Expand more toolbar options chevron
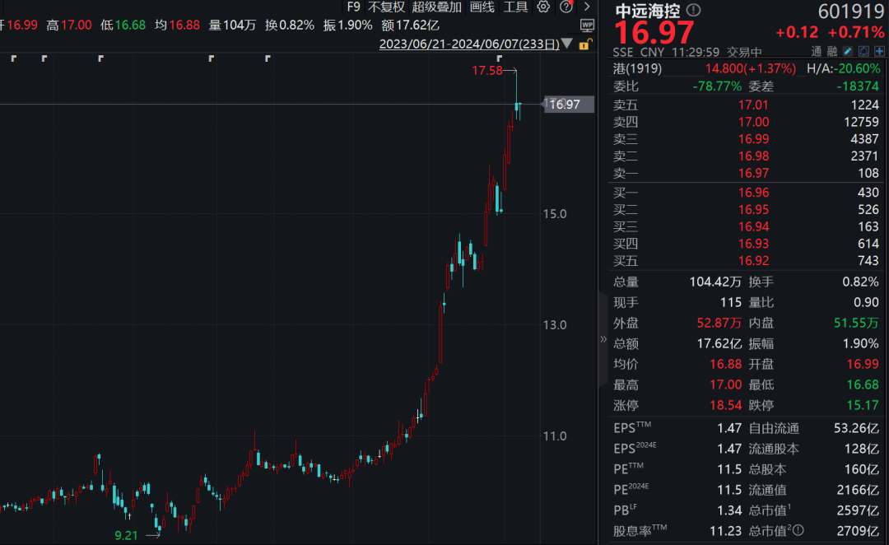Screen dimensions: 889x545 [x=587, y=7]
